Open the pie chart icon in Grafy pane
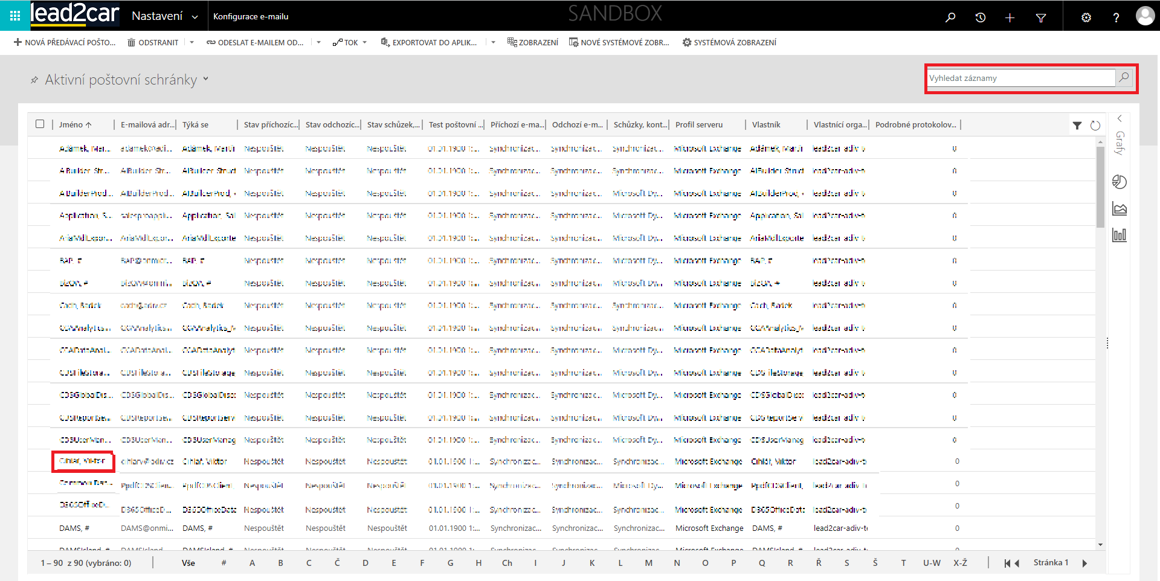1160x581 pixels. pos(1120,182)
